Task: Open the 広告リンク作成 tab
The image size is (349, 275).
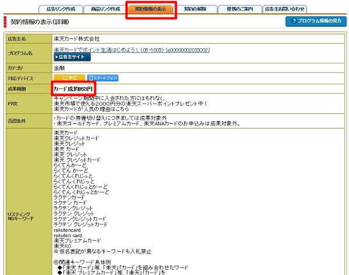Action: [x=60, y=9]
